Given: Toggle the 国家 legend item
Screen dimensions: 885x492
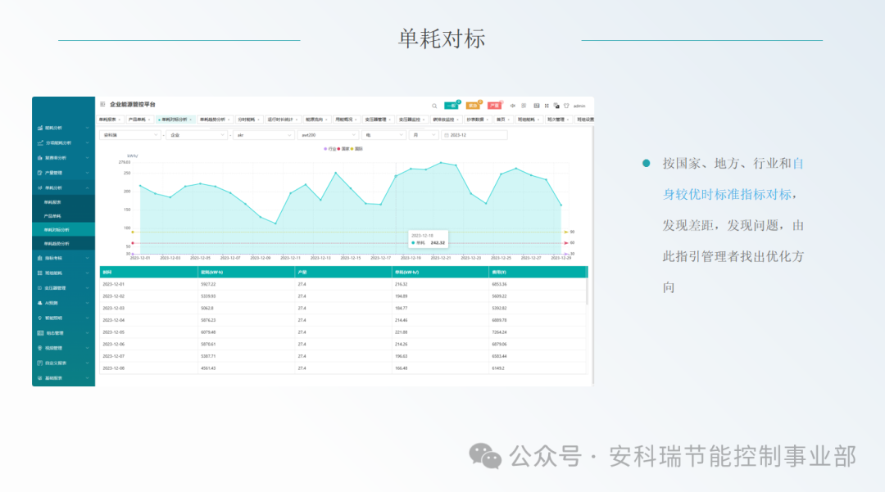Looking at the screenshot, I should [344, 149].
